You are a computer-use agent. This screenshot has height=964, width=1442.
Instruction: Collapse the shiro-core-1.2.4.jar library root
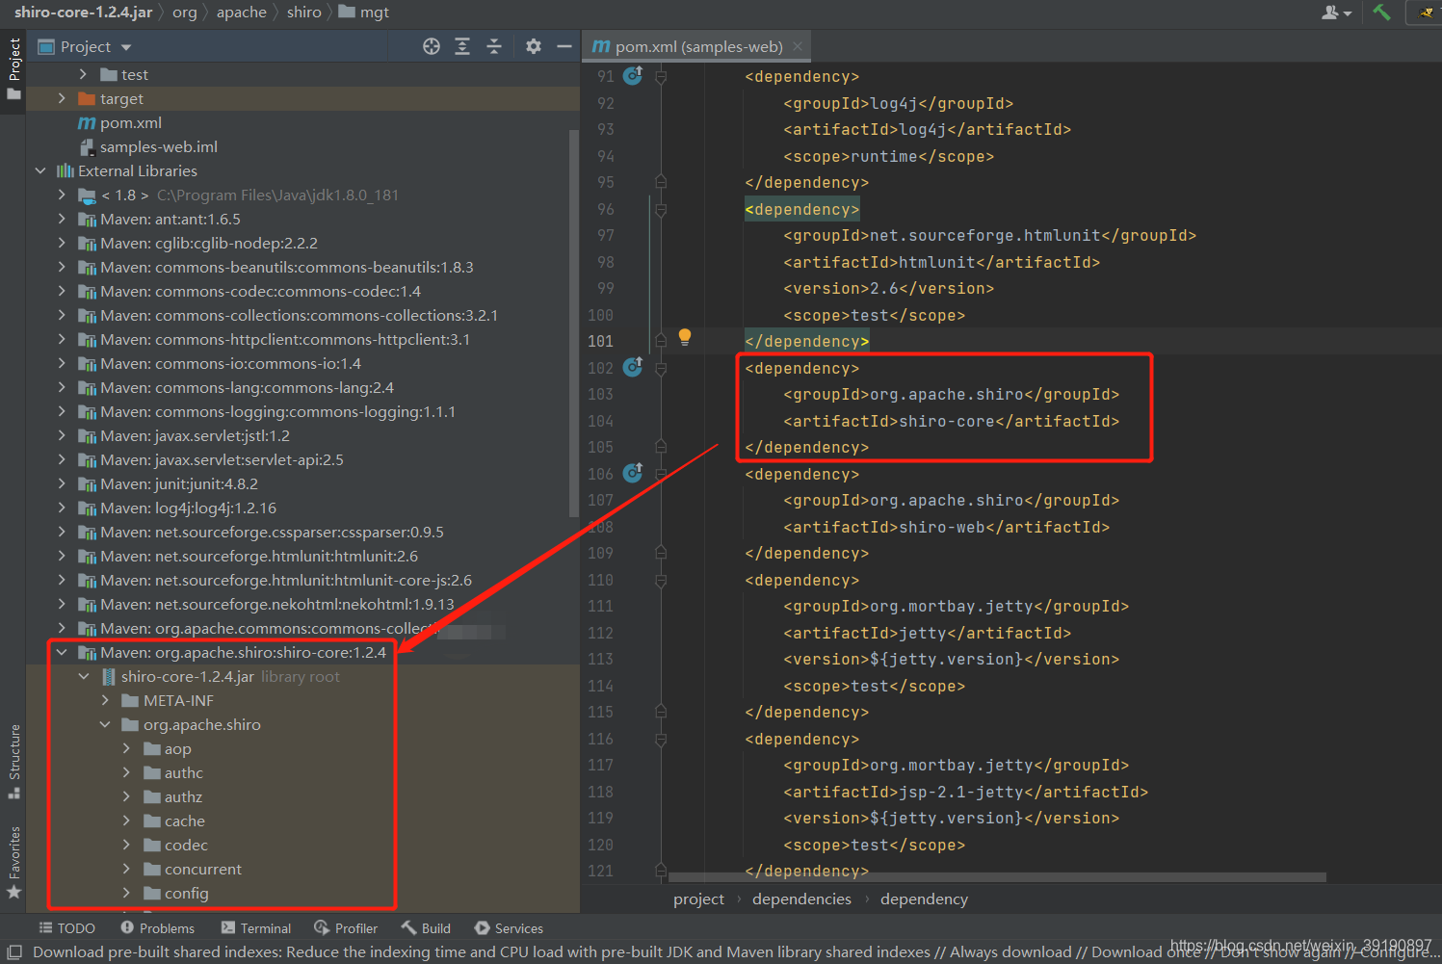(83, 676)
